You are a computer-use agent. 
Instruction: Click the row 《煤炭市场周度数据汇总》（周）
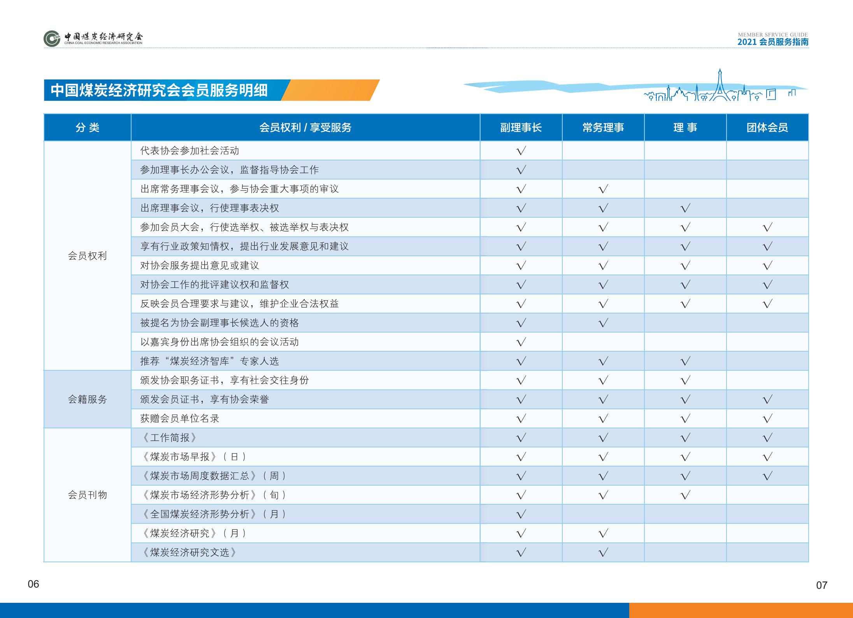click(470, 475)
